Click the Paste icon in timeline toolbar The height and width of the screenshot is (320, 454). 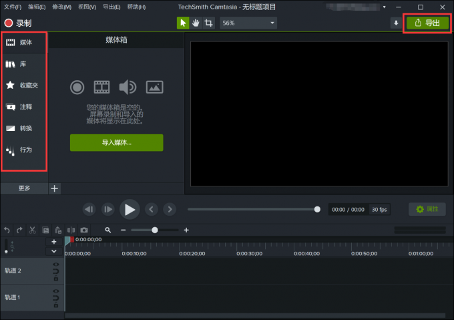click(58, 230)
